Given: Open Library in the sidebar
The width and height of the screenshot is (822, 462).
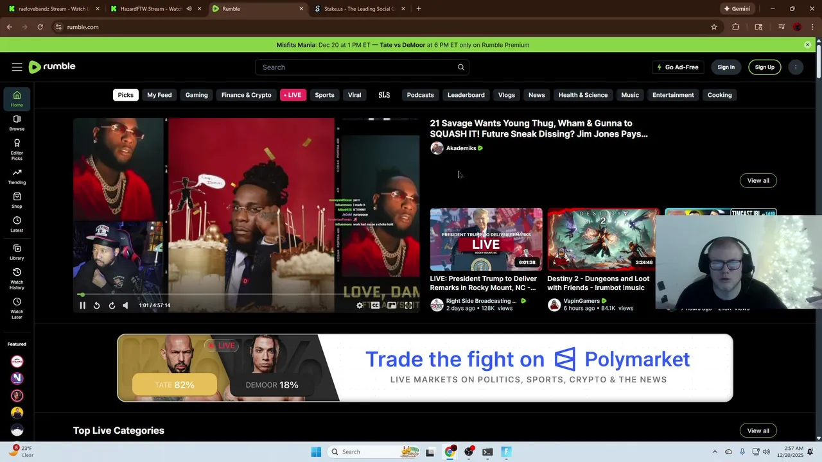Looking at the screenshot, I should tap(17, 252).
